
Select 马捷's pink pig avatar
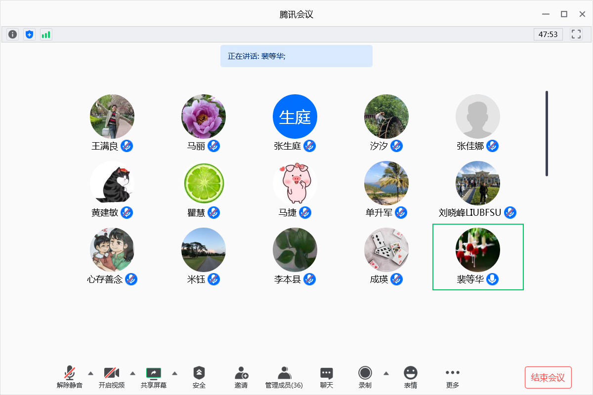[295, 183]
